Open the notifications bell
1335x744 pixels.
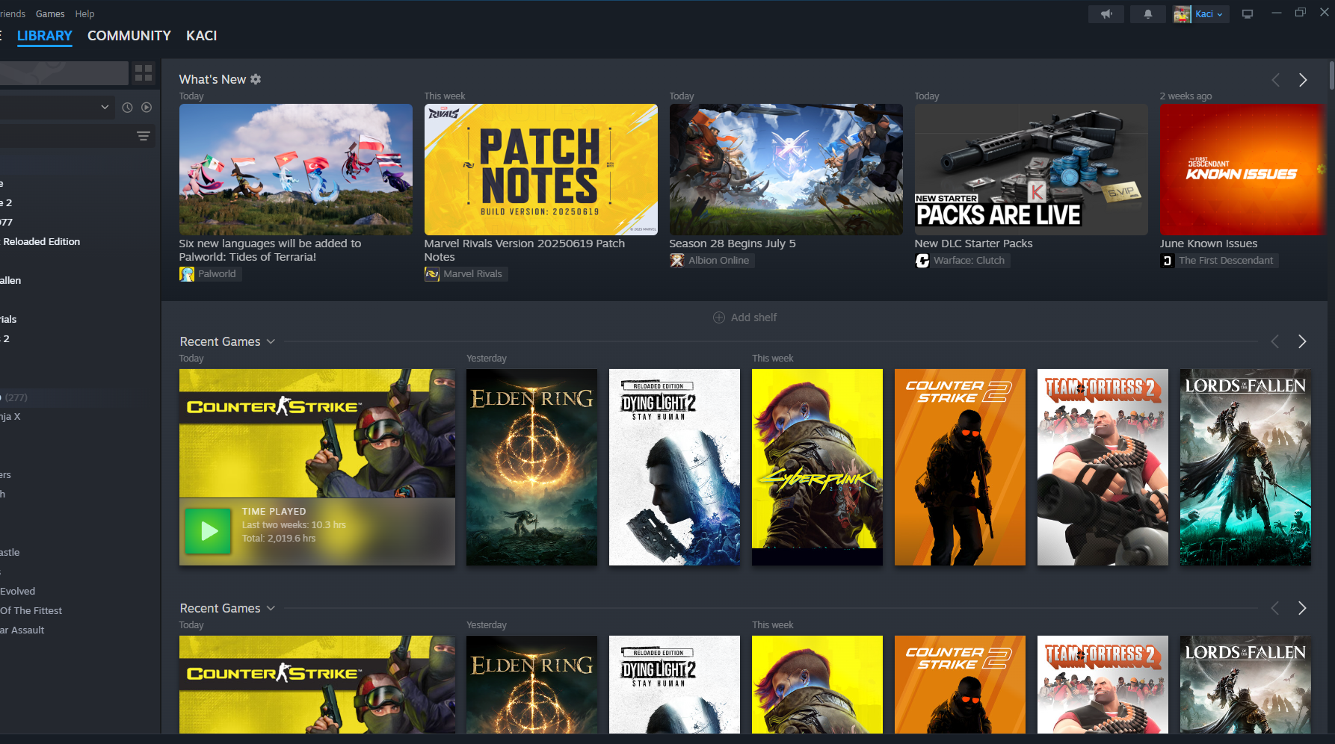(x=1147, y=14)
